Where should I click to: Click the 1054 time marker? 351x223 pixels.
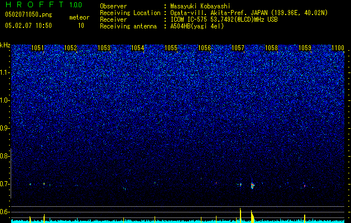[x=137, y=48]
